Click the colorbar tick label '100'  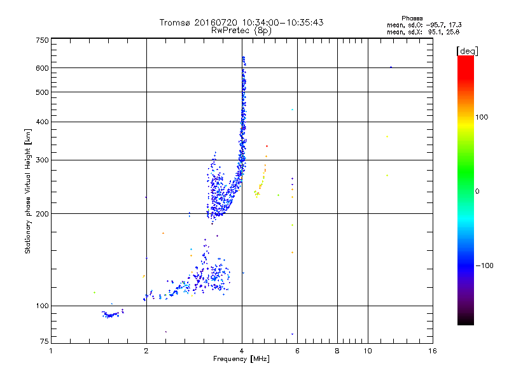tap(482, 117)
